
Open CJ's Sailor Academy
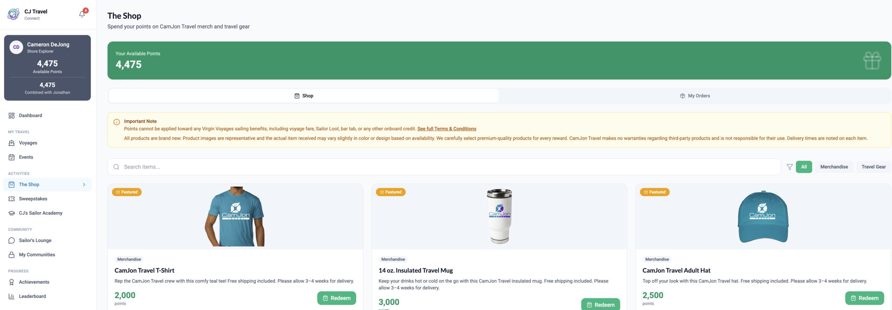(47, 213)
